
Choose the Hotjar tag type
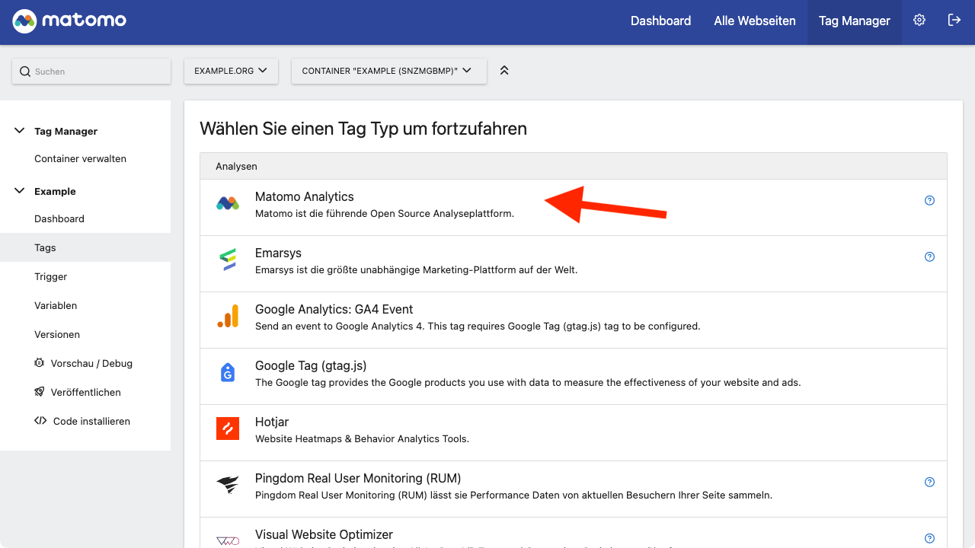pyautogui.click(x=574, y=432)
